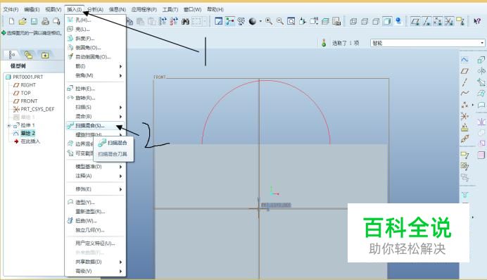Select 草绘 2 in model tree
487x280 pixels.
click(28, 133)
